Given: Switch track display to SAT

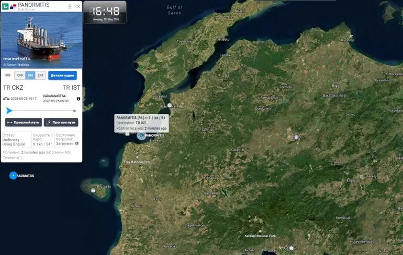Looking at the screenshot, I should click(41, 75).
